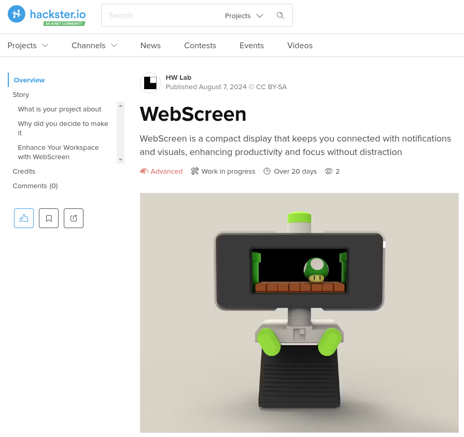Click the sidebar scrollbar up arrow

120,106
